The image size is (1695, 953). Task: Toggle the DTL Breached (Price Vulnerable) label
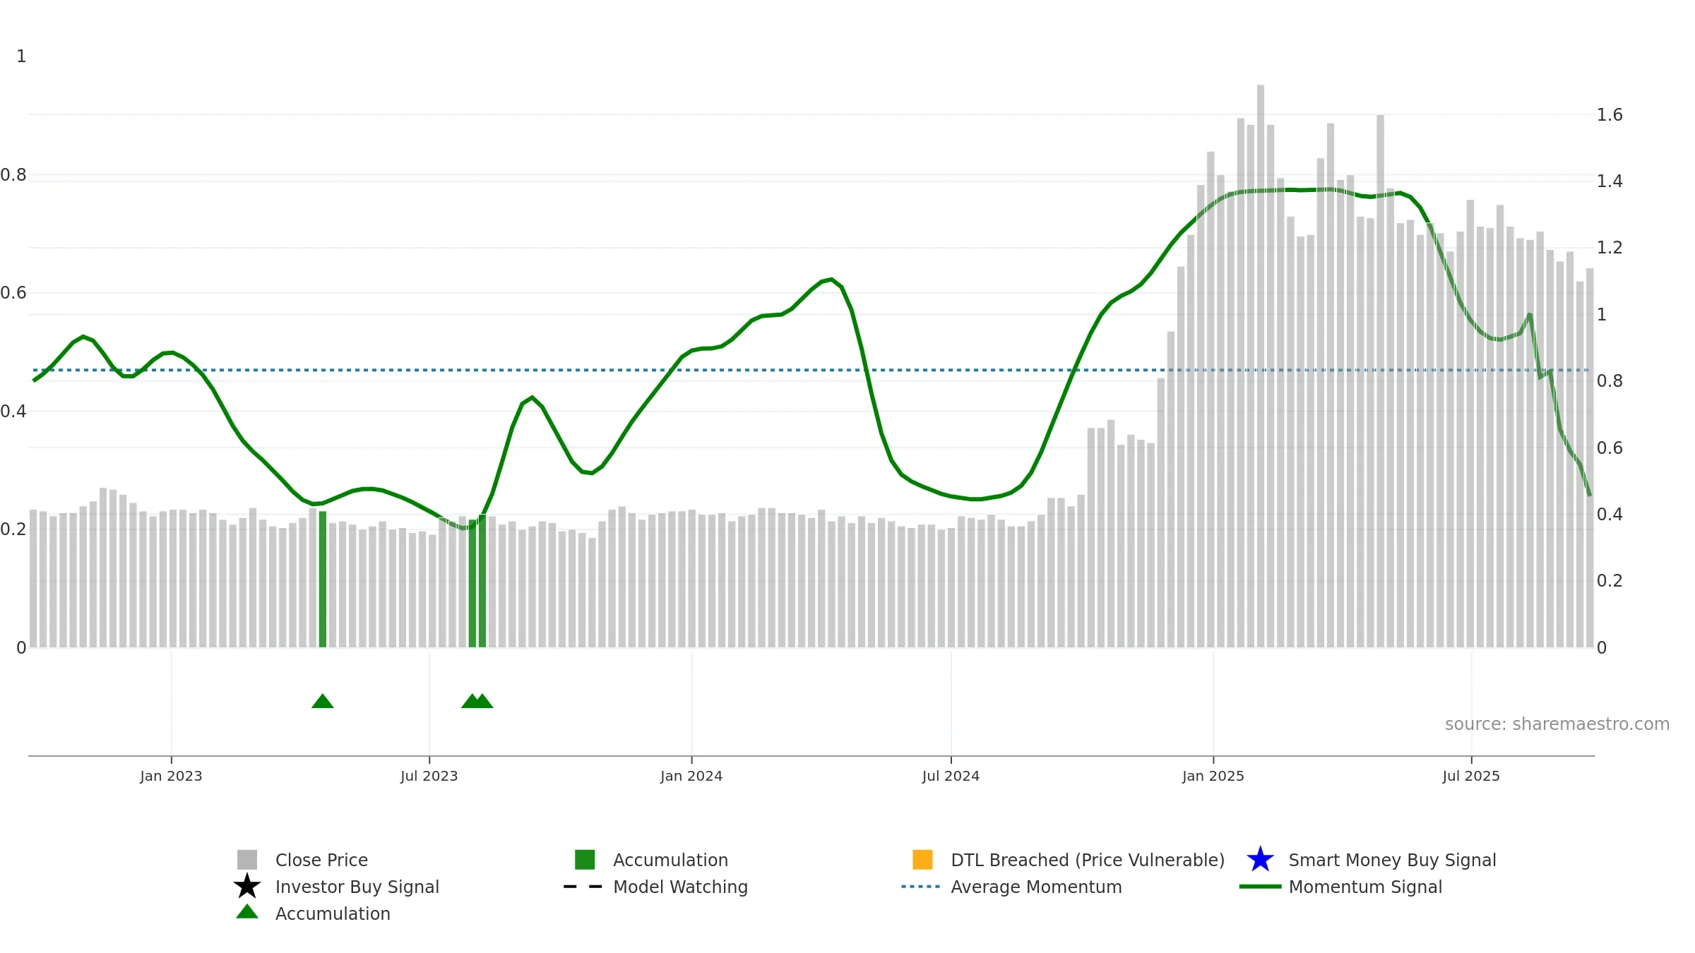[x=1088, y=860]
